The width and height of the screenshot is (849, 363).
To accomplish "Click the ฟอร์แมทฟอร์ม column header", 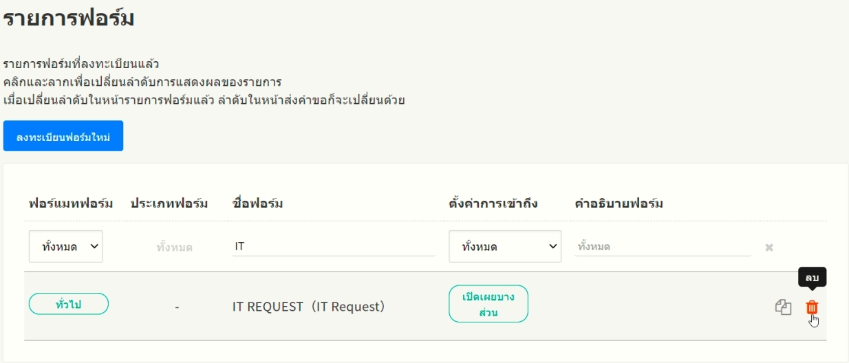I will 71,203.
